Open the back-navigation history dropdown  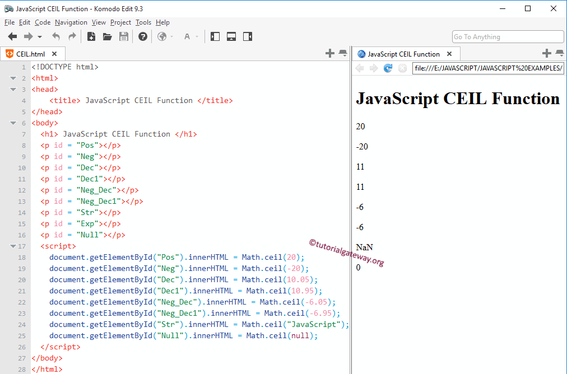tap(39, 36)
